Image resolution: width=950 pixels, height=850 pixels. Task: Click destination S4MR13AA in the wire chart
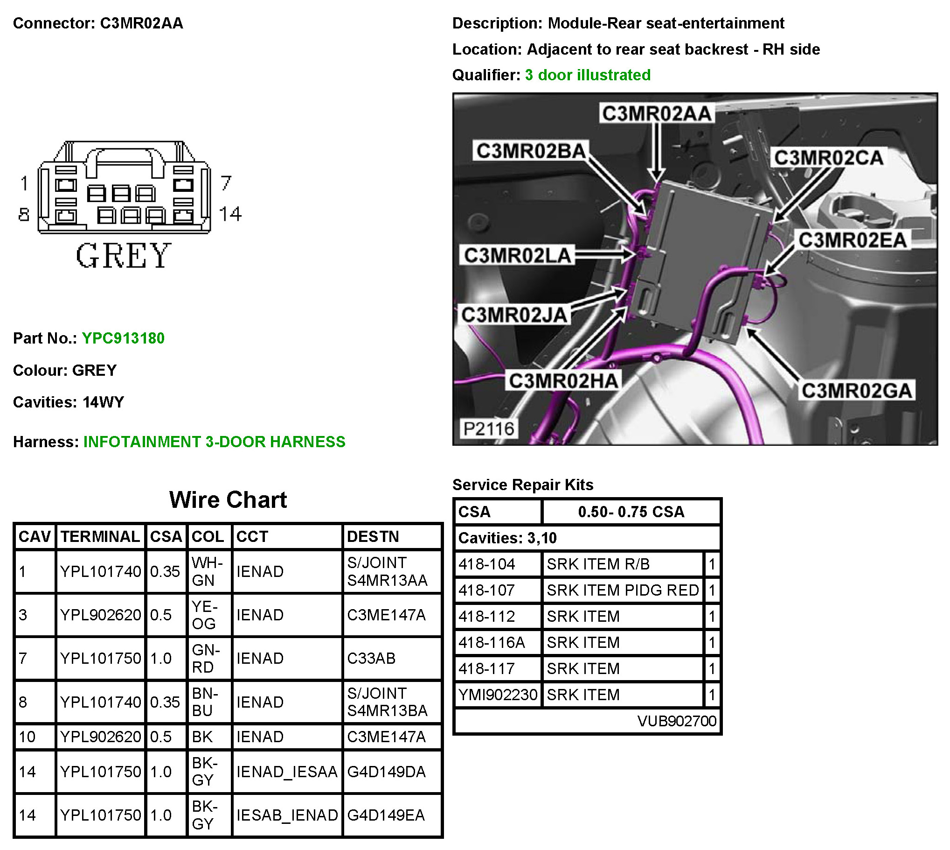click(x=387, y=581)
